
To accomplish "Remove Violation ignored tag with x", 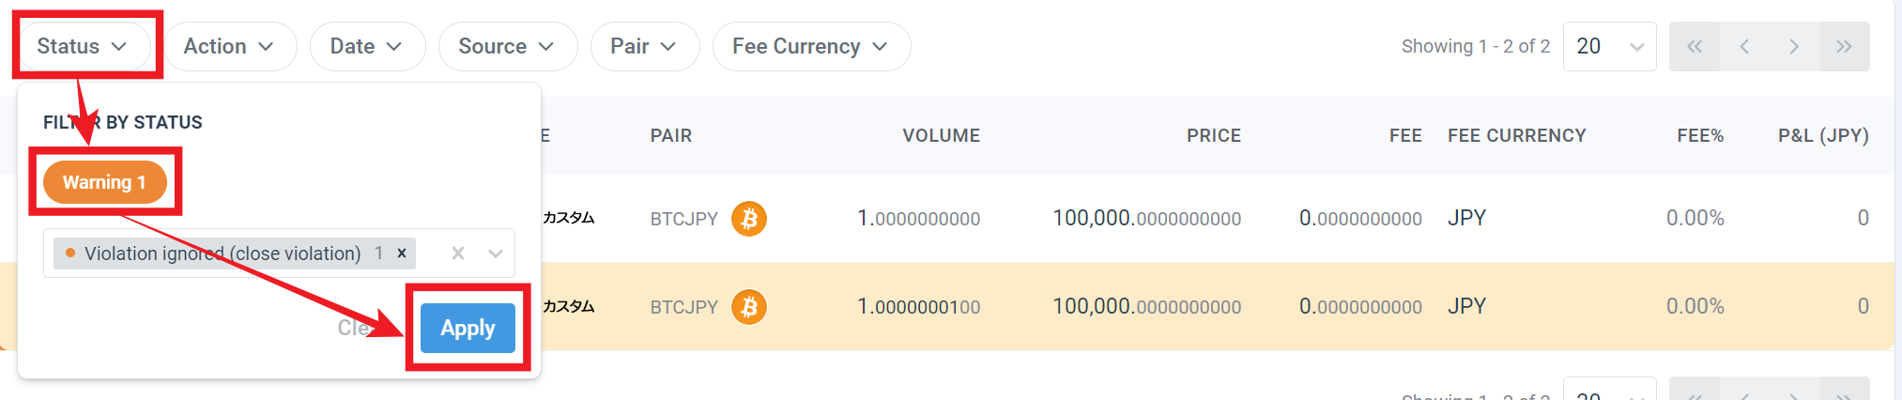I will 402,253.
